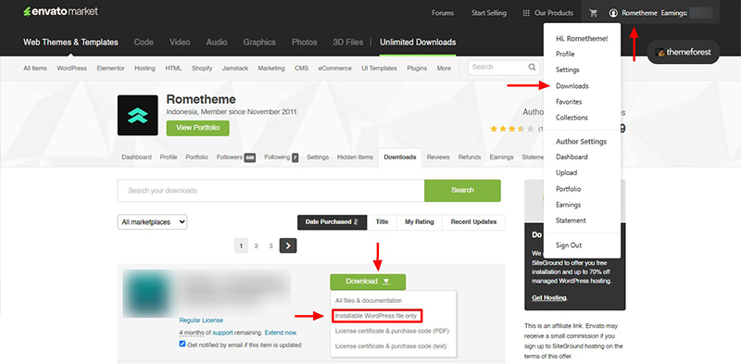741x364 pixels.
Task: Sort by Date Purchased
Action: coord(332,221)
